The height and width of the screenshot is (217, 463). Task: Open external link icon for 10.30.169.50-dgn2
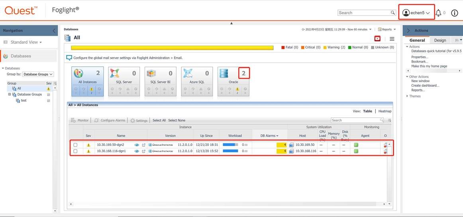point(144,145)
